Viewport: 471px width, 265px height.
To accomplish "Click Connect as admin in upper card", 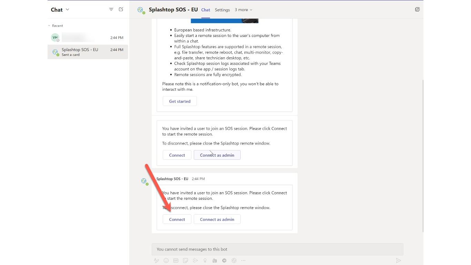I will tap(217, 155).
